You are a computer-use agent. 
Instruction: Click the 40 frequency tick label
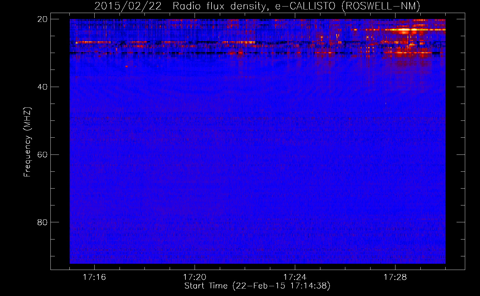[42, 87]
